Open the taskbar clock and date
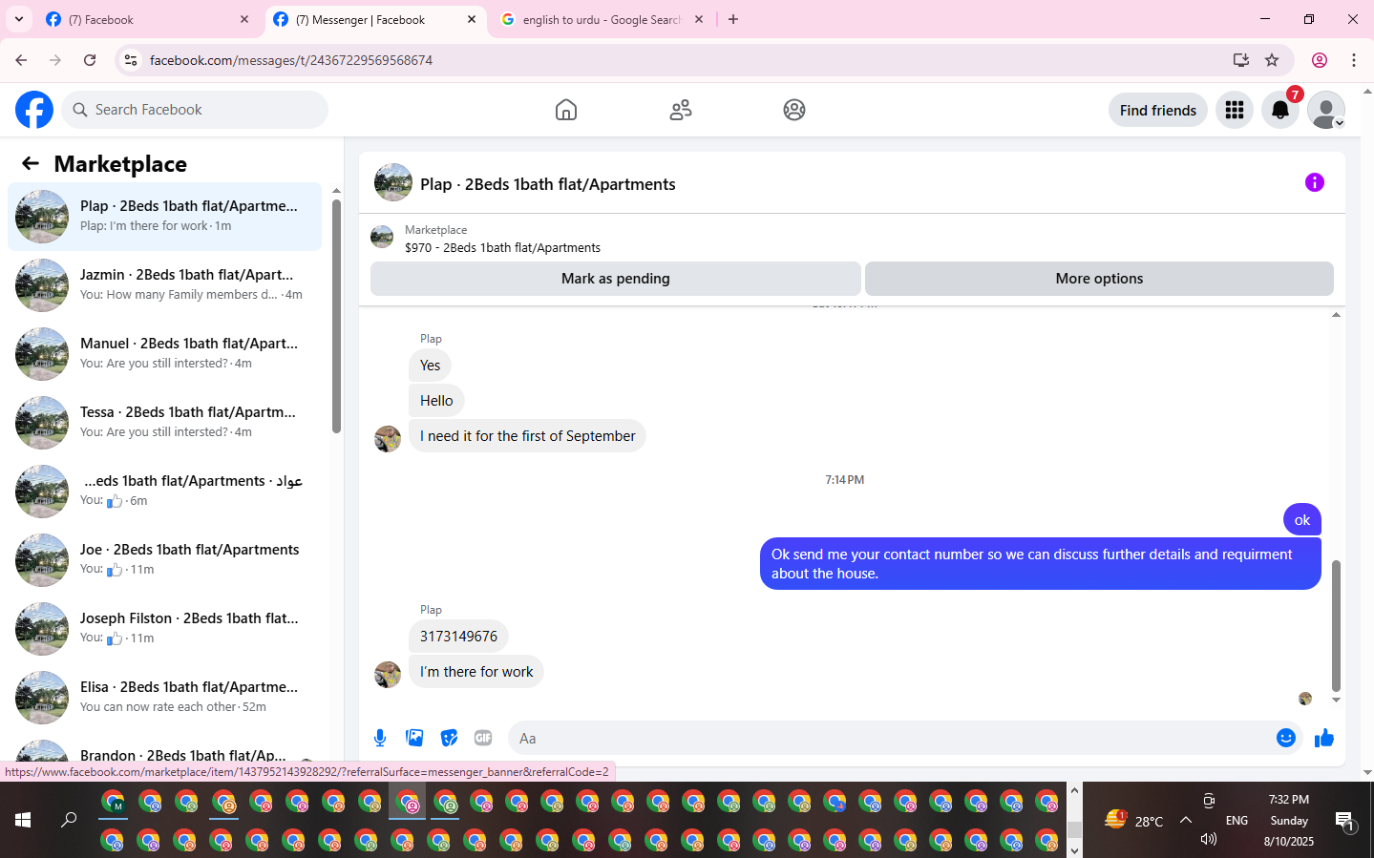 pyautogui.click(x=1289, y=820)
